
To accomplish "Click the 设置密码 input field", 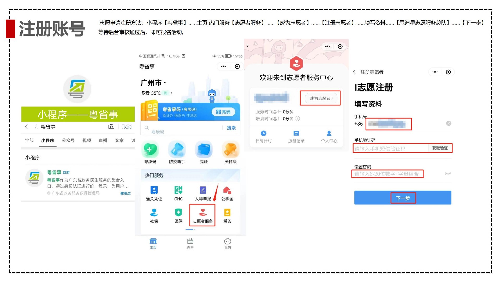I will (x=387, y=174).
